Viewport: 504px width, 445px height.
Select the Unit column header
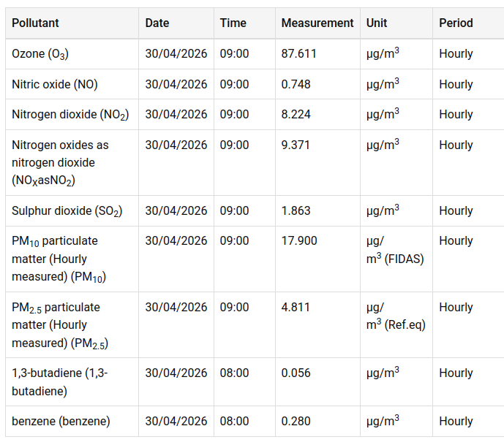pos(377,23)
